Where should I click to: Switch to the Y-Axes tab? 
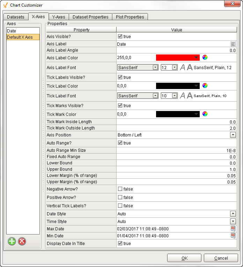tap(59, 17)
